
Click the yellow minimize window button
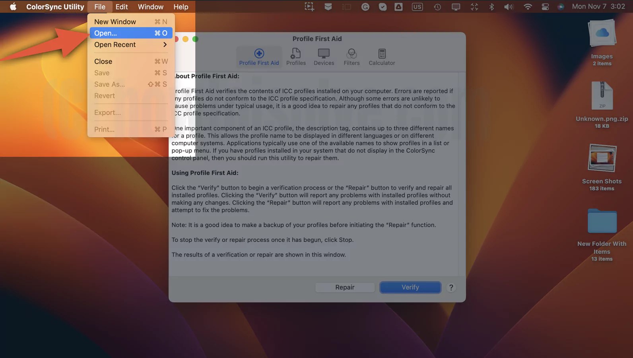click(185, 39)
